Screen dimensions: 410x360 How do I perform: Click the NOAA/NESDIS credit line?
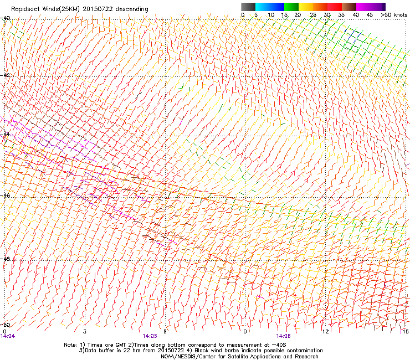pos(239,357)
